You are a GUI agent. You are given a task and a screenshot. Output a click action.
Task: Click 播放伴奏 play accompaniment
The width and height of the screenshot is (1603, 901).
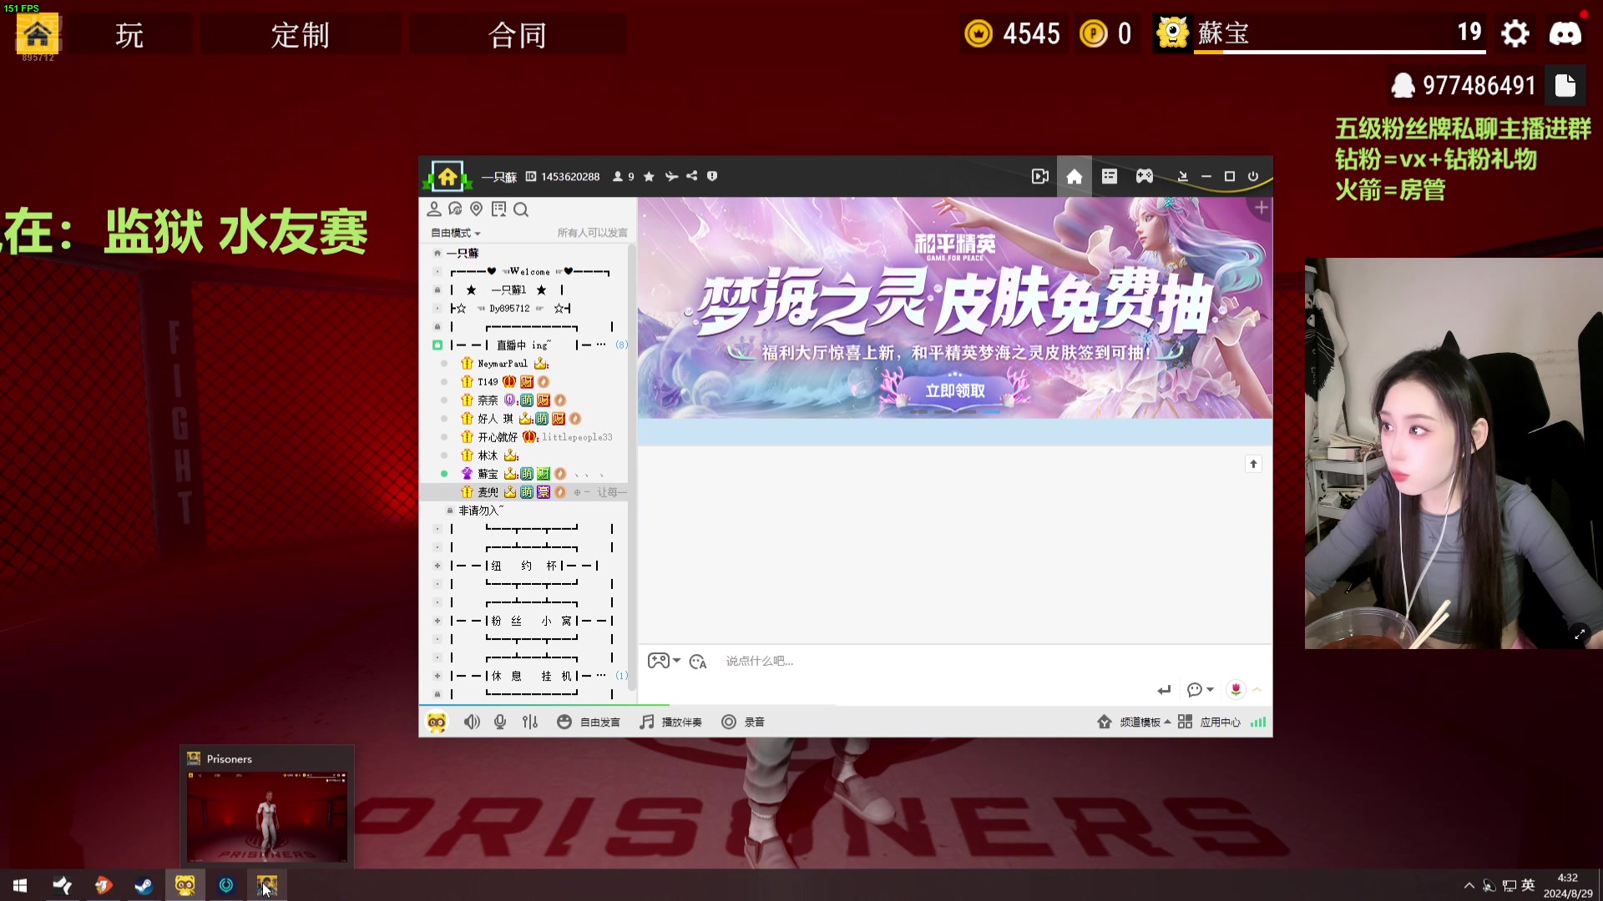click(x=670, y=722)
